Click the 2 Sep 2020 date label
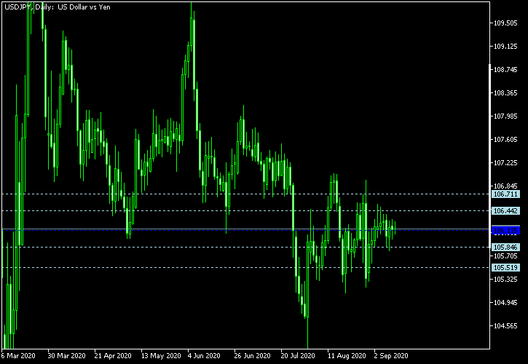This screenshot has width=528, height=364. coord(391,355)
